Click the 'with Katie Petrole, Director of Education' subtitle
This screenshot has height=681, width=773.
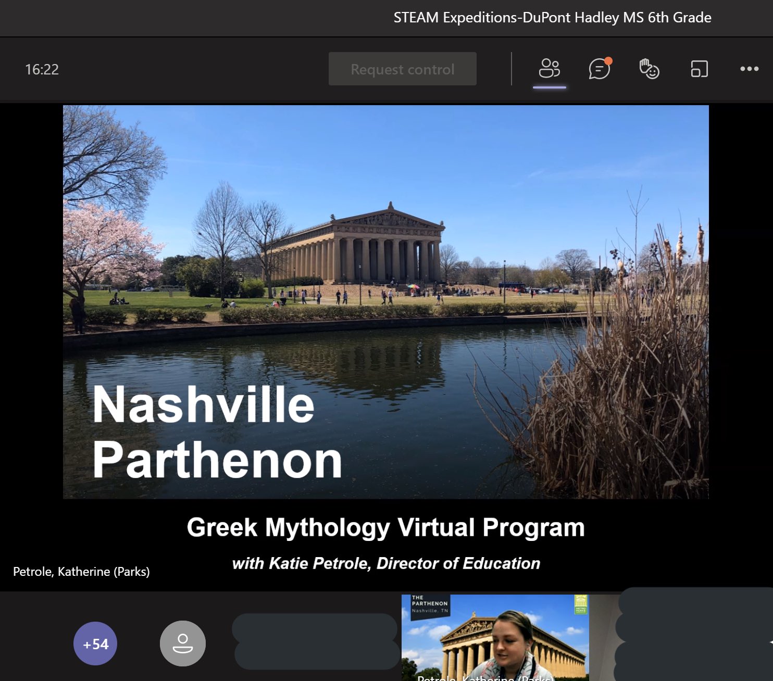(386, 563)
